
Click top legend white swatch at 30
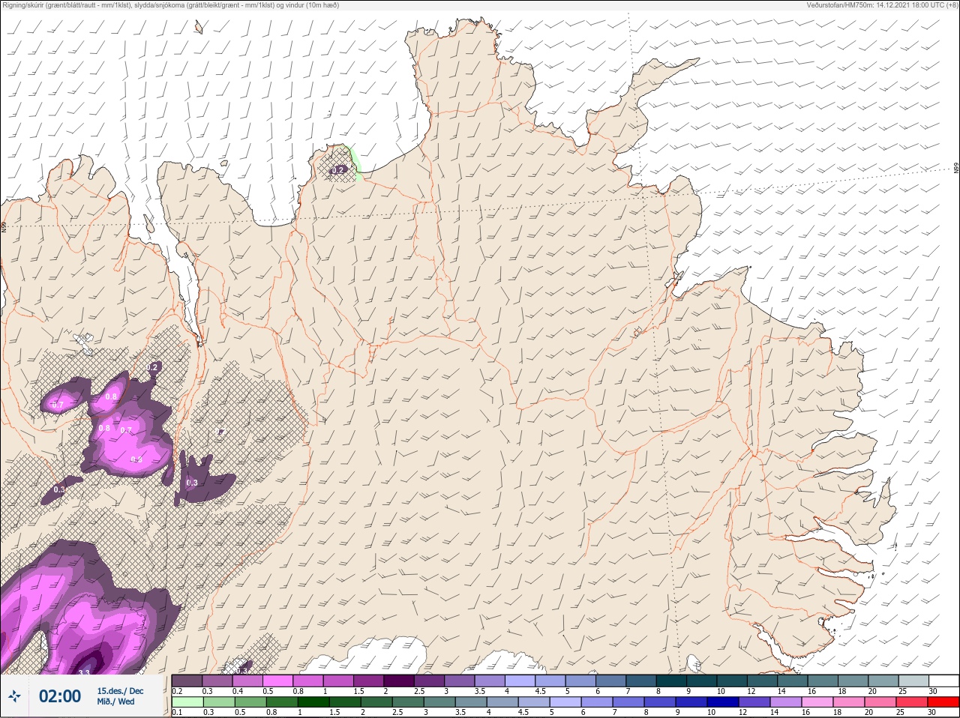943,681
